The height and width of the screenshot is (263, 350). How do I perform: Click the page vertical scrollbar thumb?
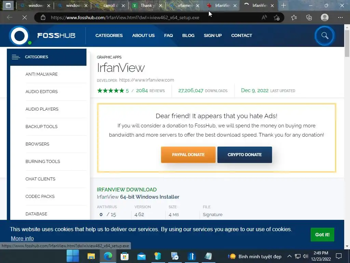tap(347, 43)
